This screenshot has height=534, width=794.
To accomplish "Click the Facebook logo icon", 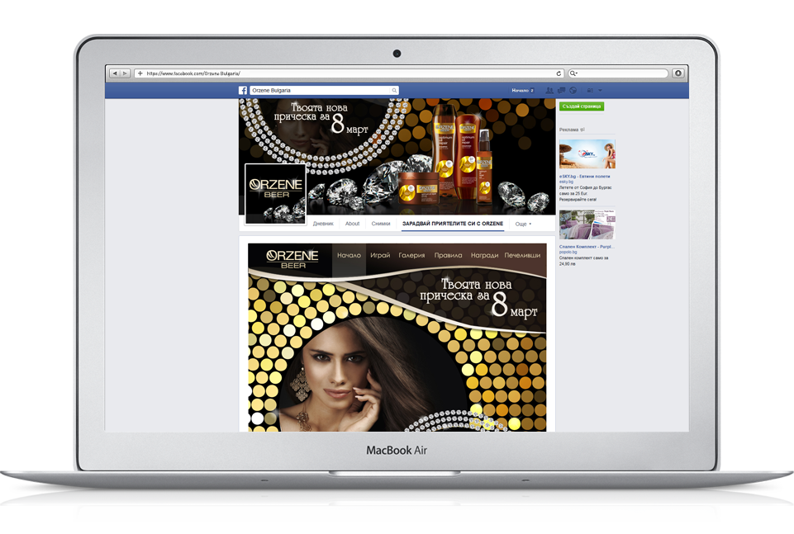I will click(243, 91).
